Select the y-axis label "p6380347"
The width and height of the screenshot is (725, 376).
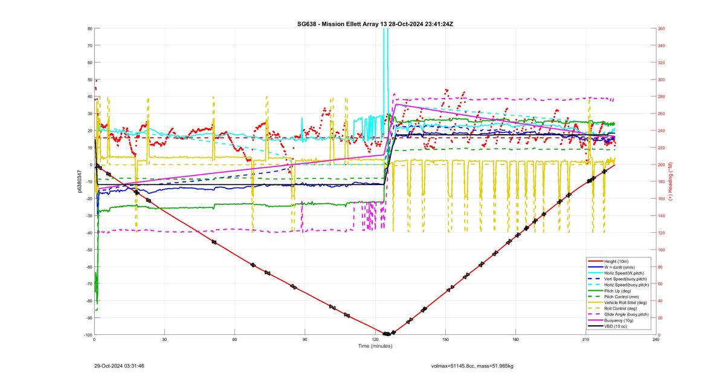point(79,181)
